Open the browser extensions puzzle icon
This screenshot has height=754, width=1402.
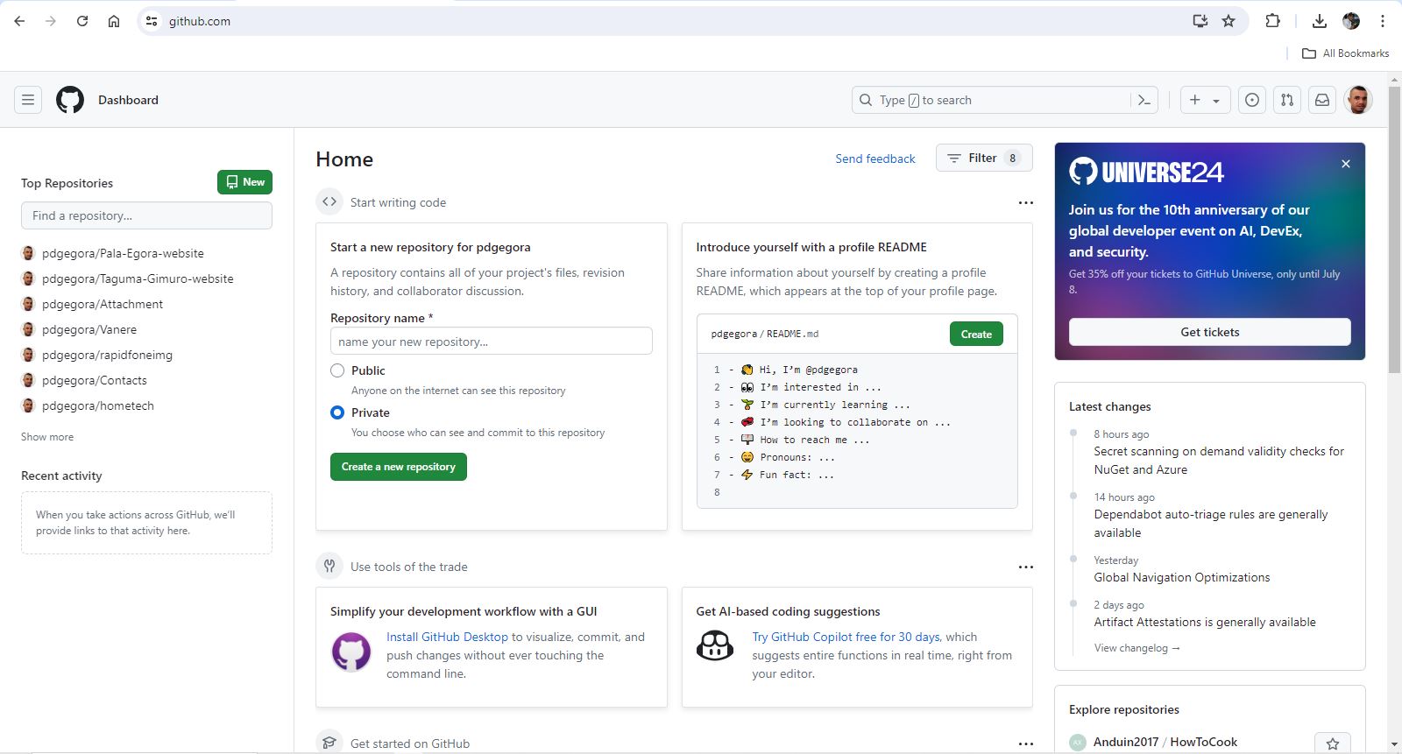click(x=1273, y=21)
